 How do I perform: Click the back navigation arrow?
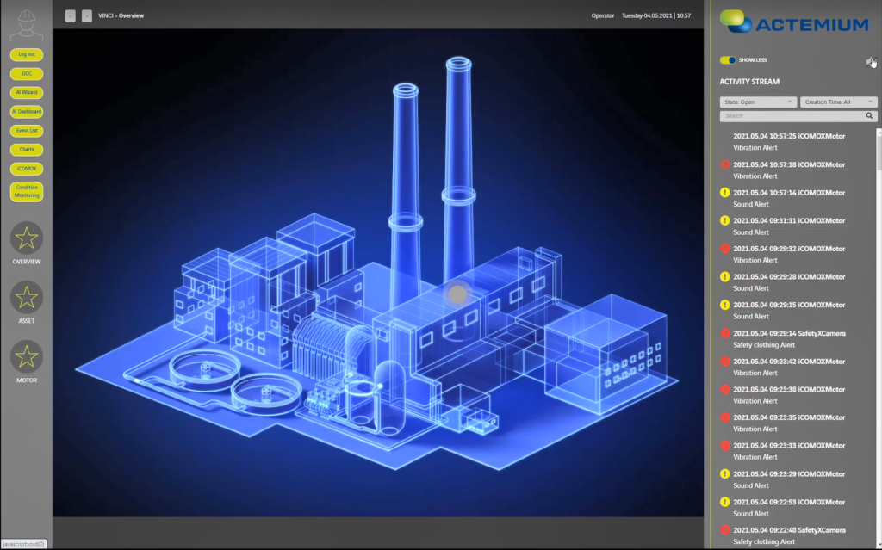[70, 15]
